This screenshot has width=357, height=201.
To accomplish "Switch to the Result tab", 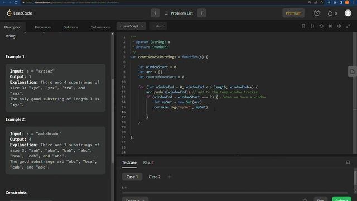I will pos(148,162).
